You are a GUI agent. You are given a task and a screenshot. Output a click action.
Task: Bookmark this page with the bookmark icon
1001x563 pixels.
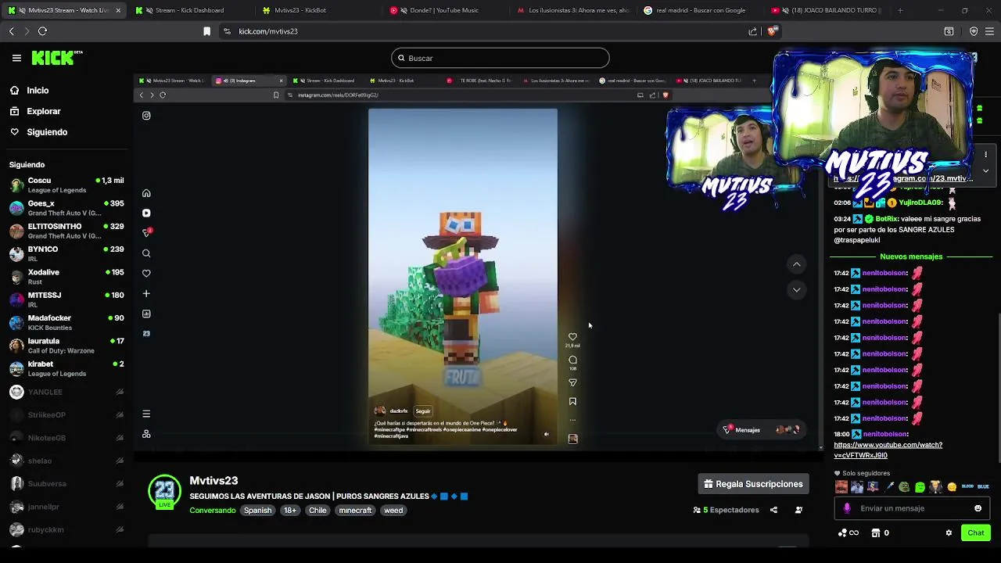206,31
